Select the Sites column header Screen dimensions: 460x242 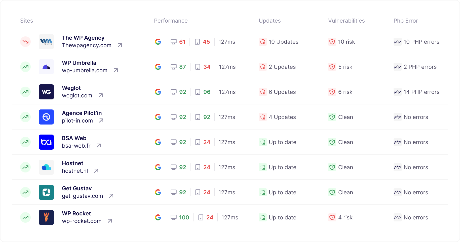tap(26, 21)
